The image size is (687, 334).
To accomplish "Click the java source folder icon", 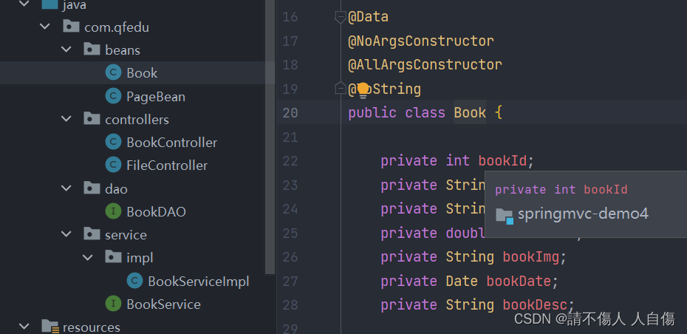I will tap(49, 4).
